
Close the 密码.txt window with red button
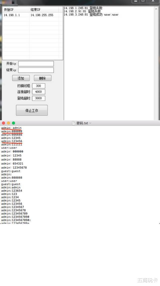3,123
